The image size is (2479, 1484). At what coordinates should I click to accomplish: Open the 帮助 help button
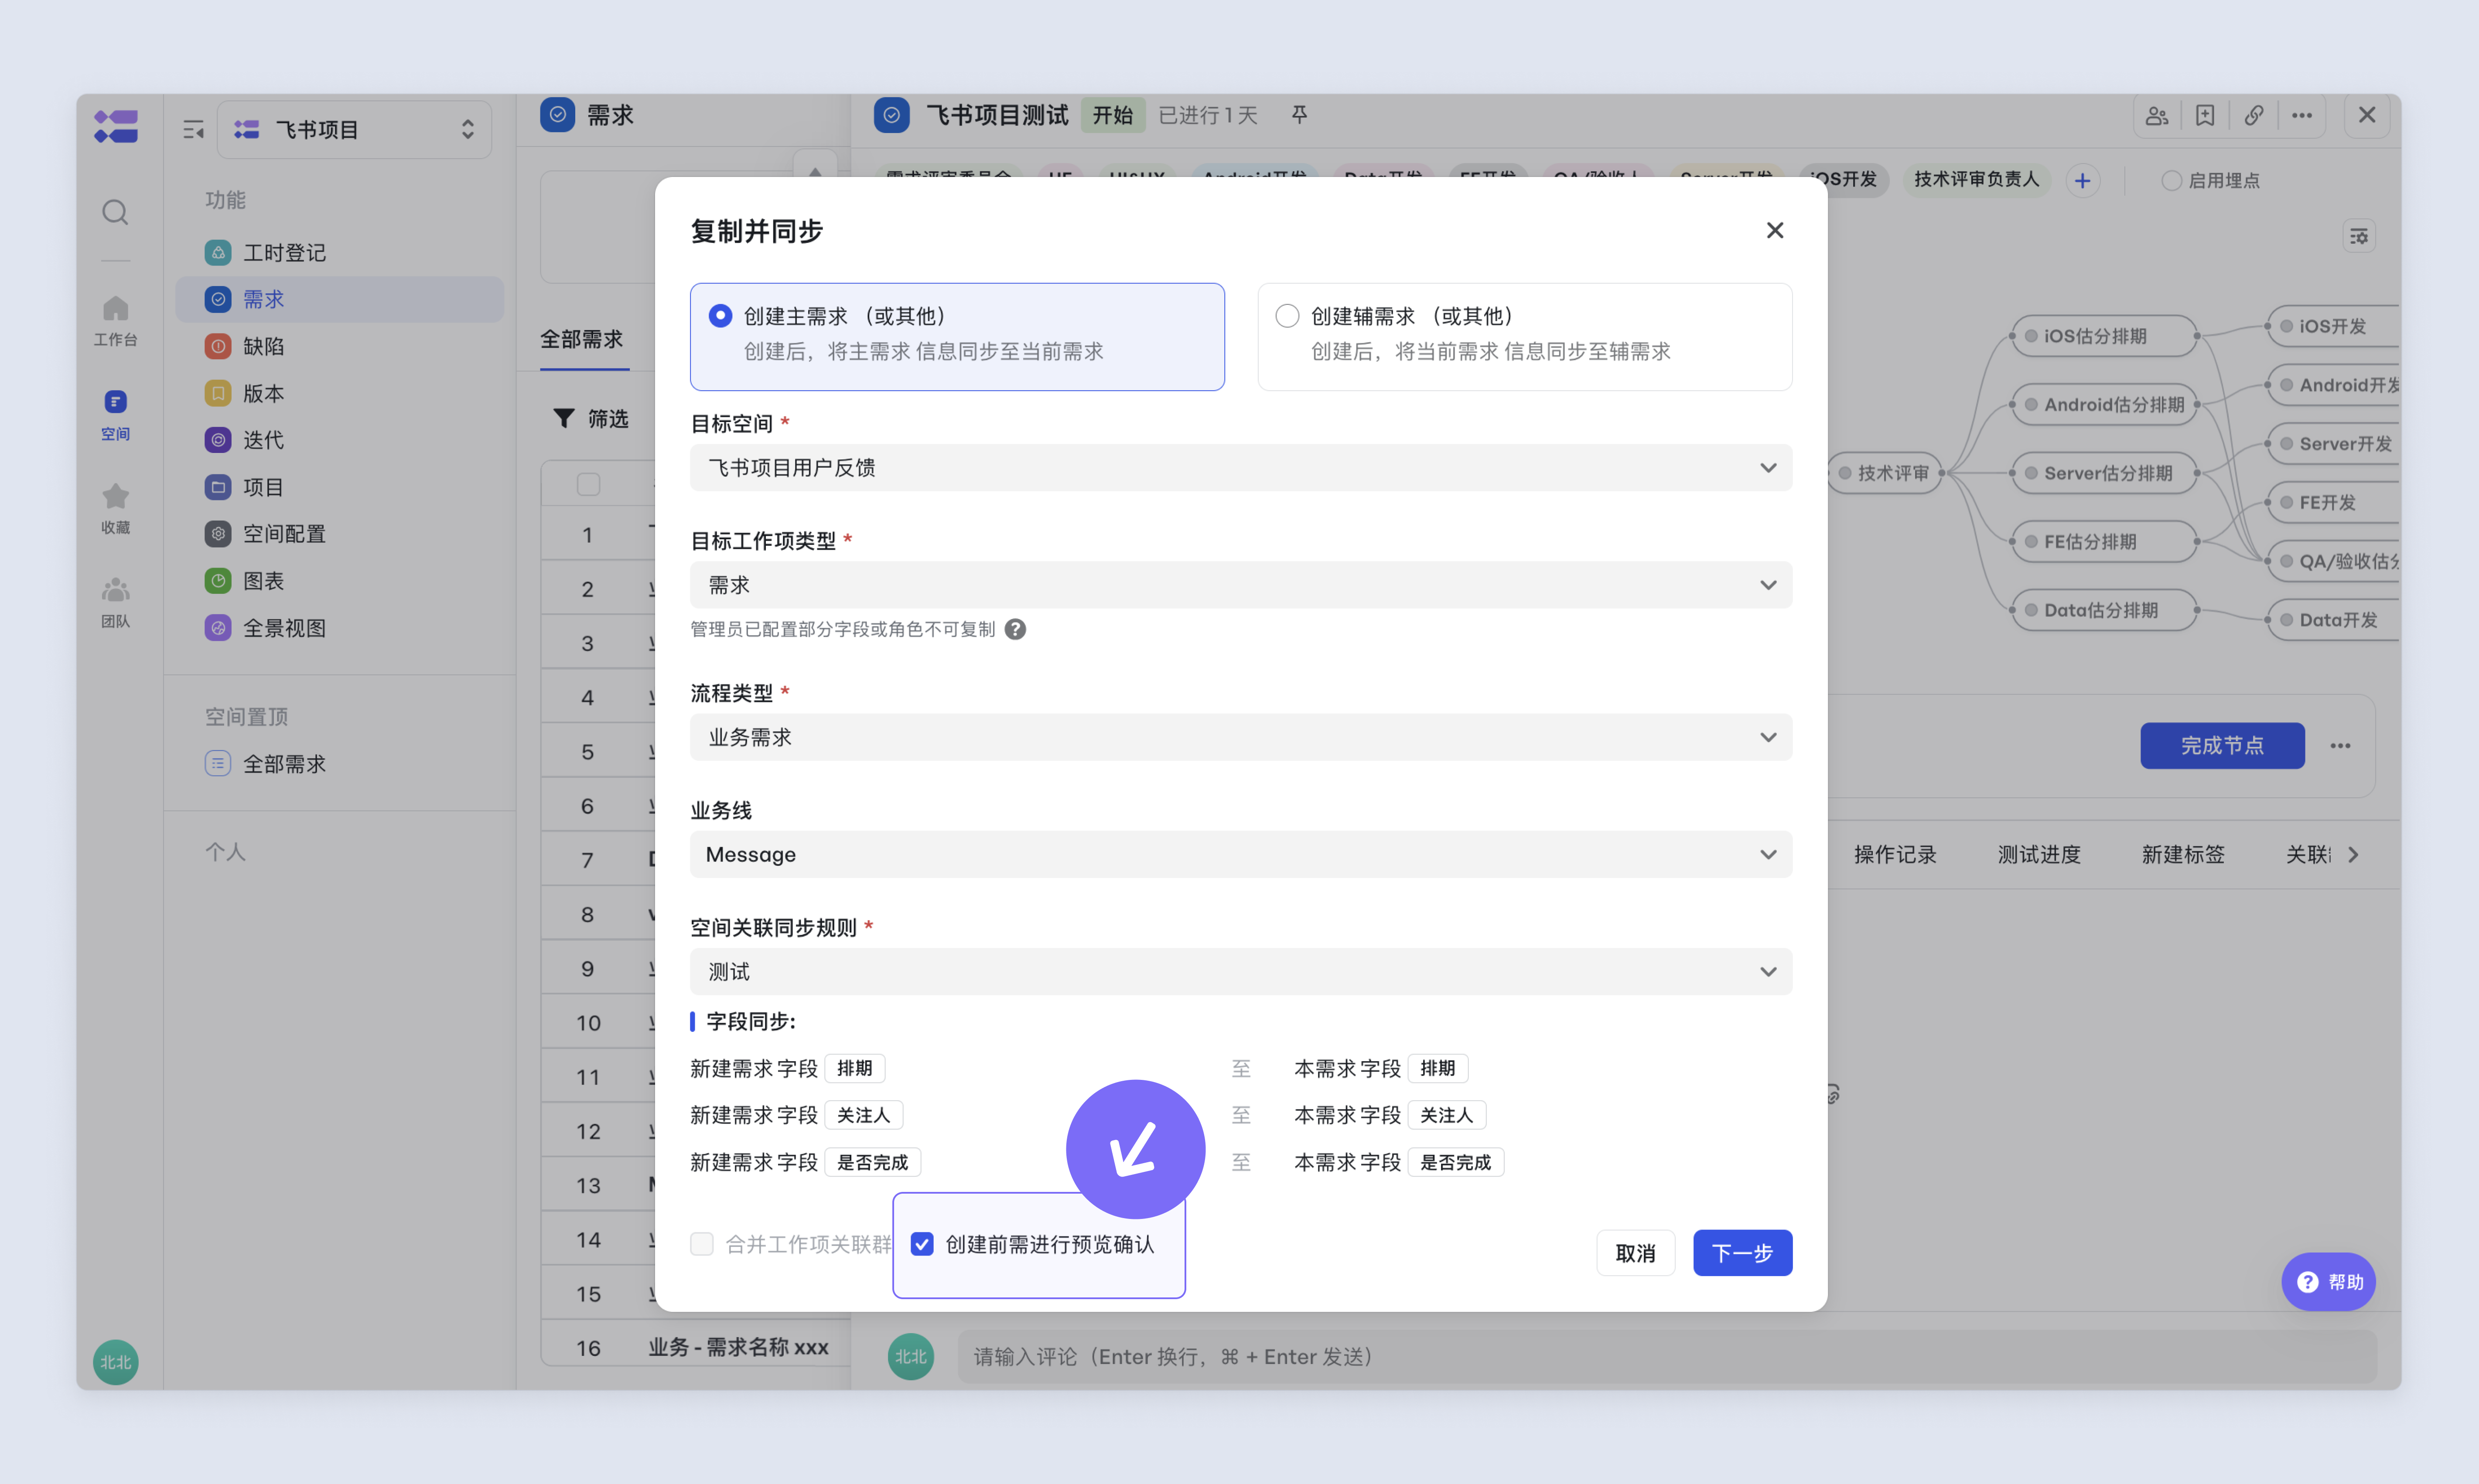tap(2328, 1282)
